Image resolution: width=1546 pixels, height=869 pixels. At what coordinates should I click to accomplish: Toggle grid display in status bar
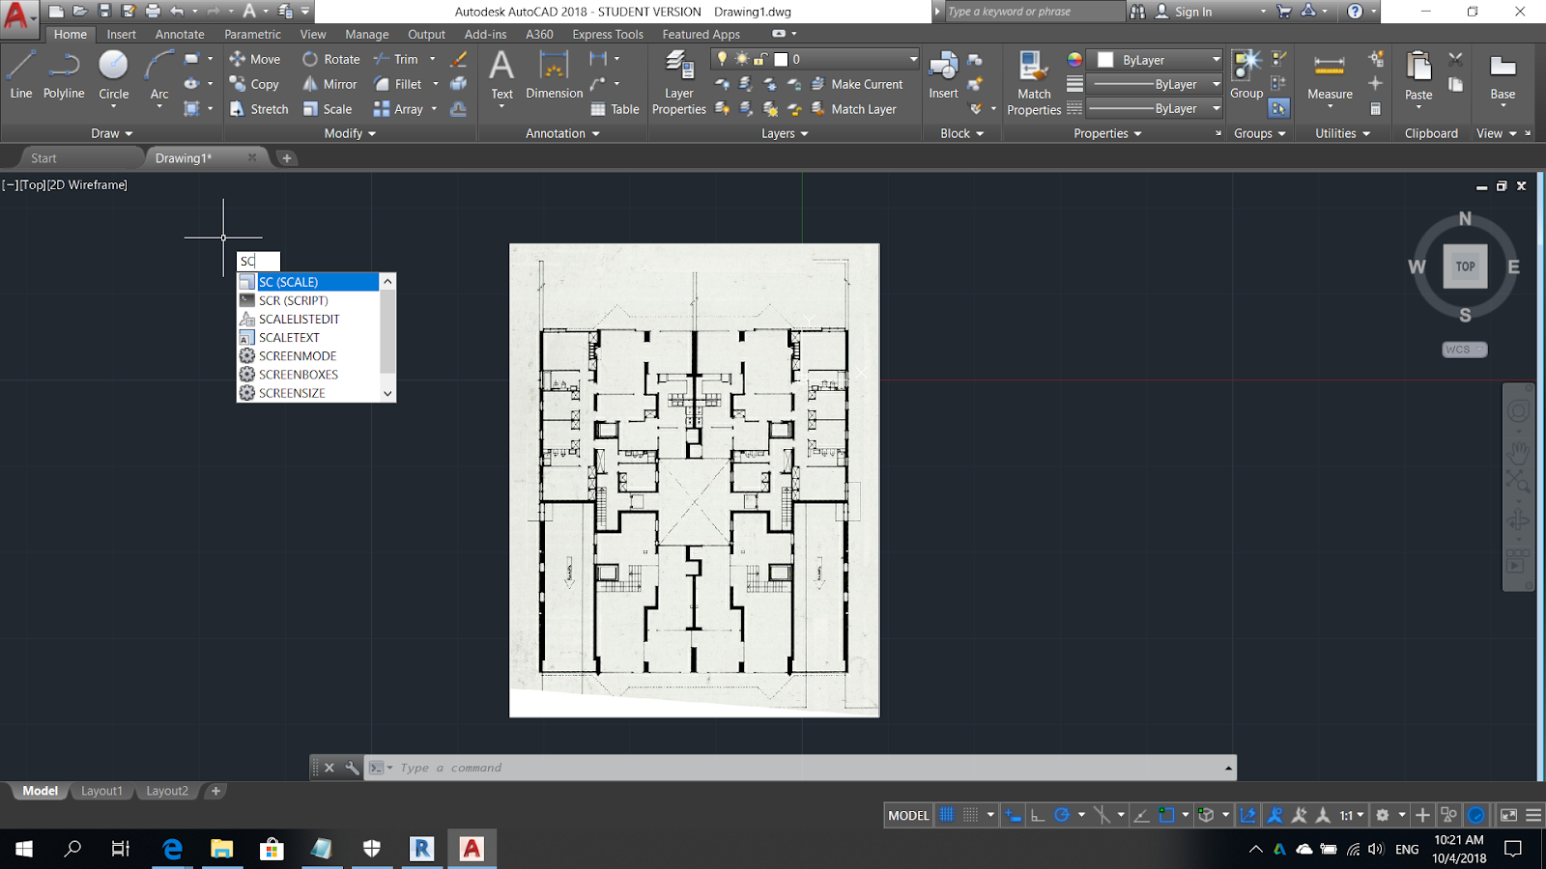point(947,815)
